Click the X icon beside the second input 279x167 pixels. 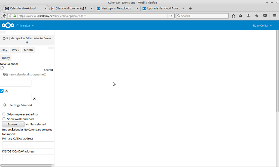[35, 99]
